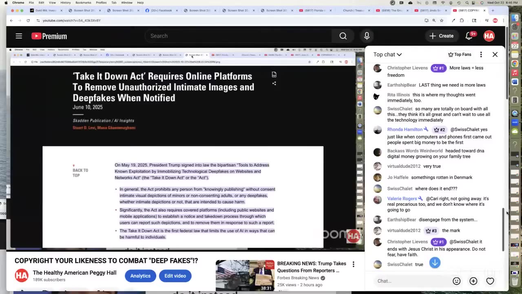Click Jo Haffele's chat author name
This screenshot has width=522, height=294.
(398, 177)
